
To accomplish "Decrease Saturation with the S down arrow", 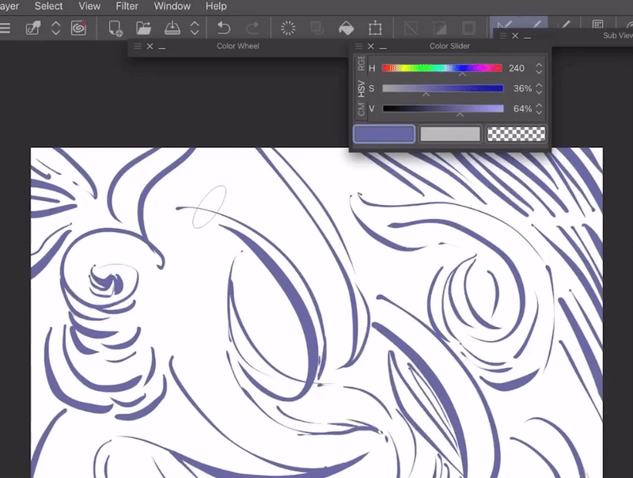I will click(539, 93).
